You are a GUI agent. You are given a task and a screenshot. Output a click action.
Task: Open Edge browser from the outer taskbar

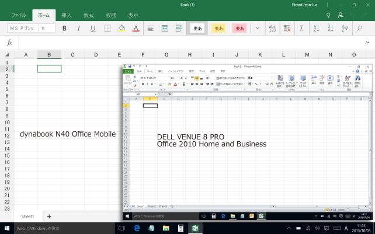click(137, 228)
